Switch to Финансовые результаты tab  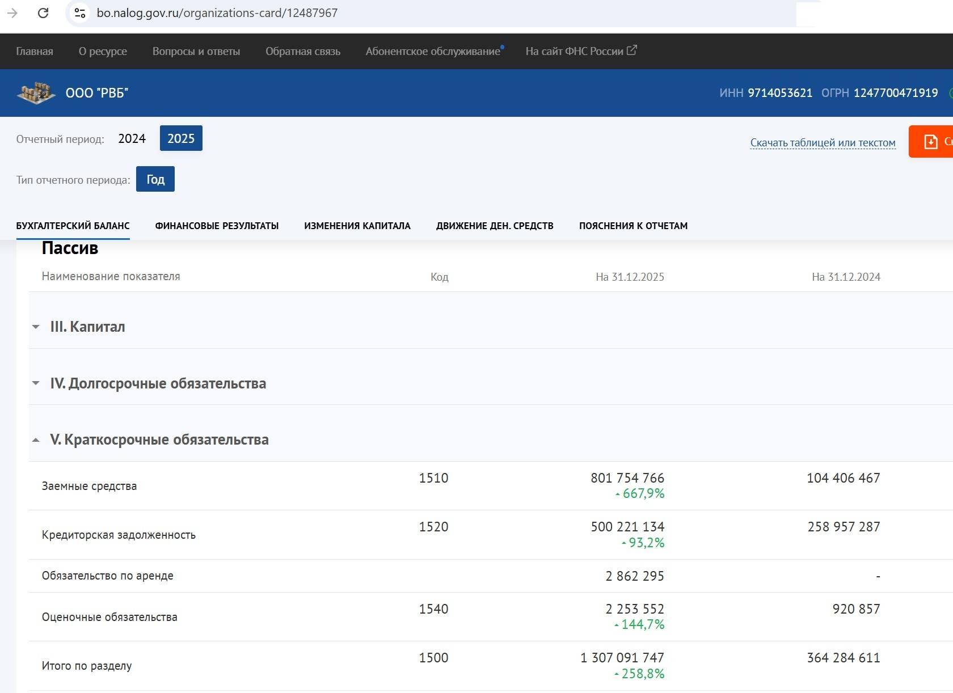pyautogui.click(x=217, y=226)
